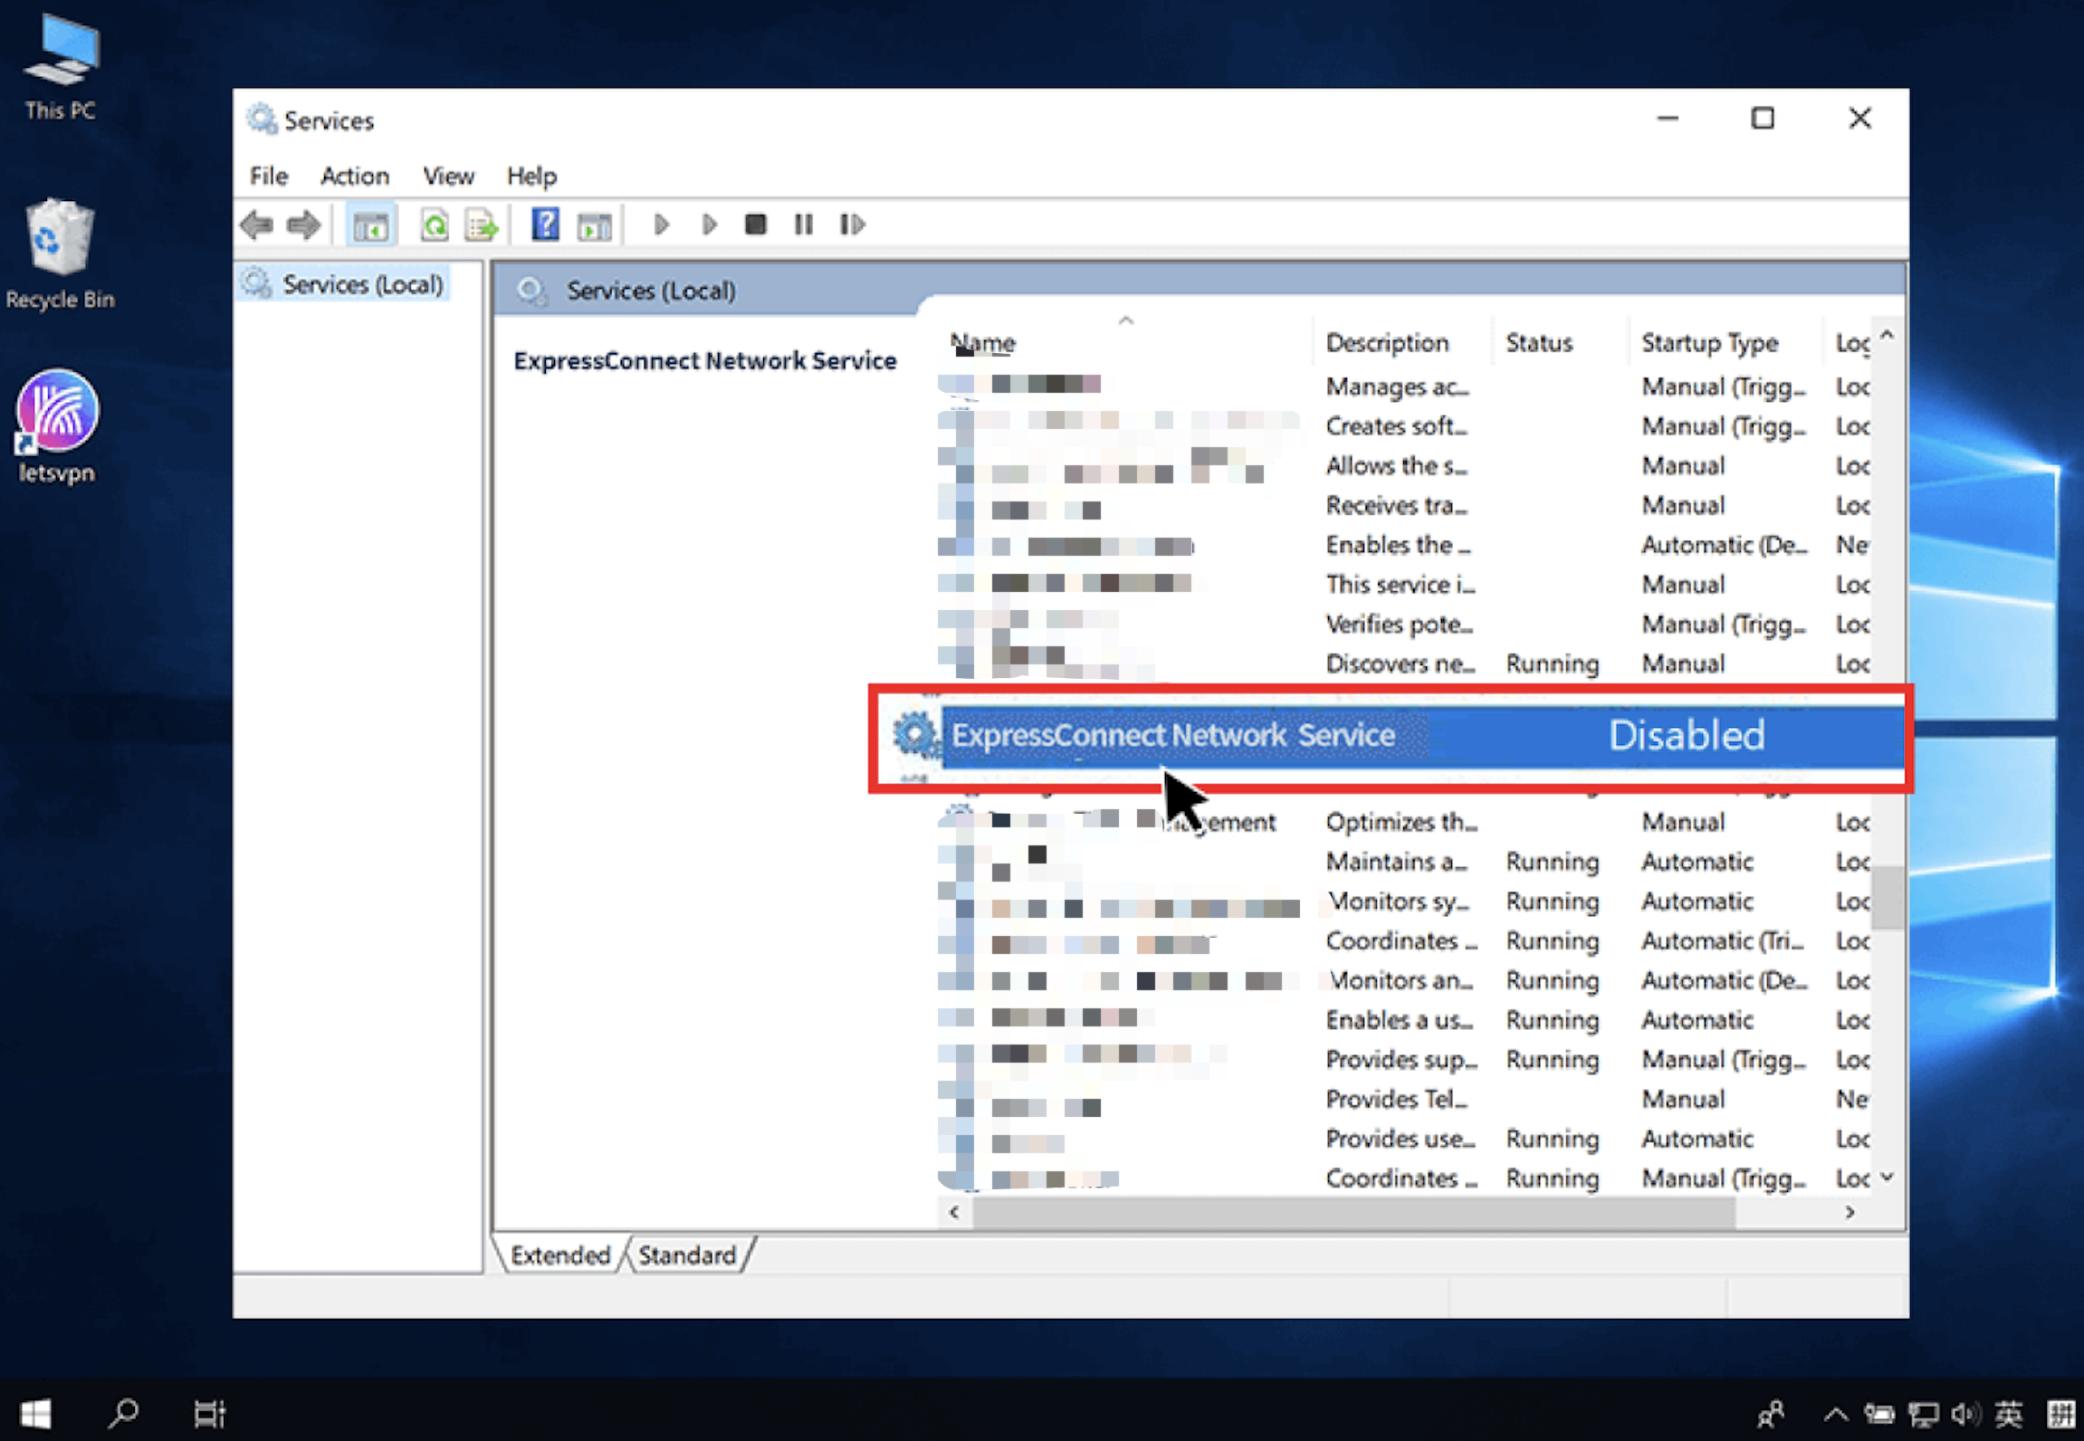Click the Show/Hide Action Pane toolbar icon
This screenshot has width=2084, height=1441.
594,224
